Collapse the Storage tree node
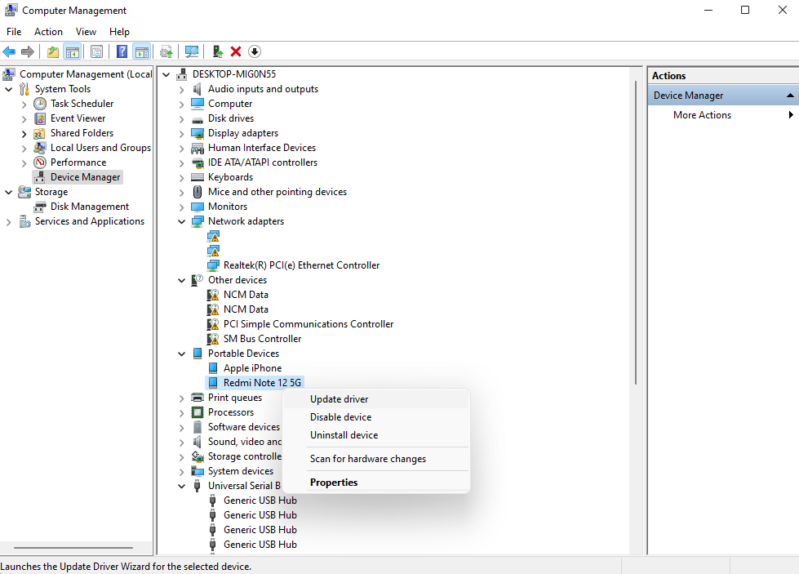This screenshot has width=799, height=574. coord(9,192)
